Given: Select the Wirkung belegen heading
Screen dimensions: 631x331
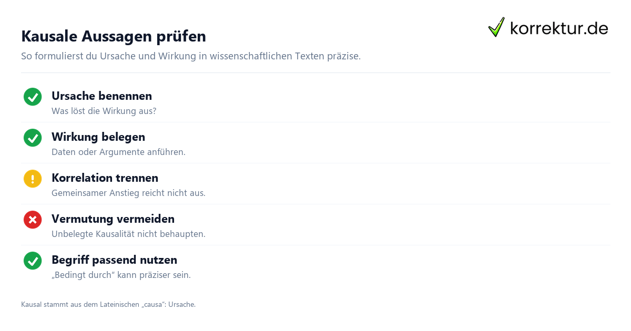Looking at the screenshot, I should [x=98, y=137].
